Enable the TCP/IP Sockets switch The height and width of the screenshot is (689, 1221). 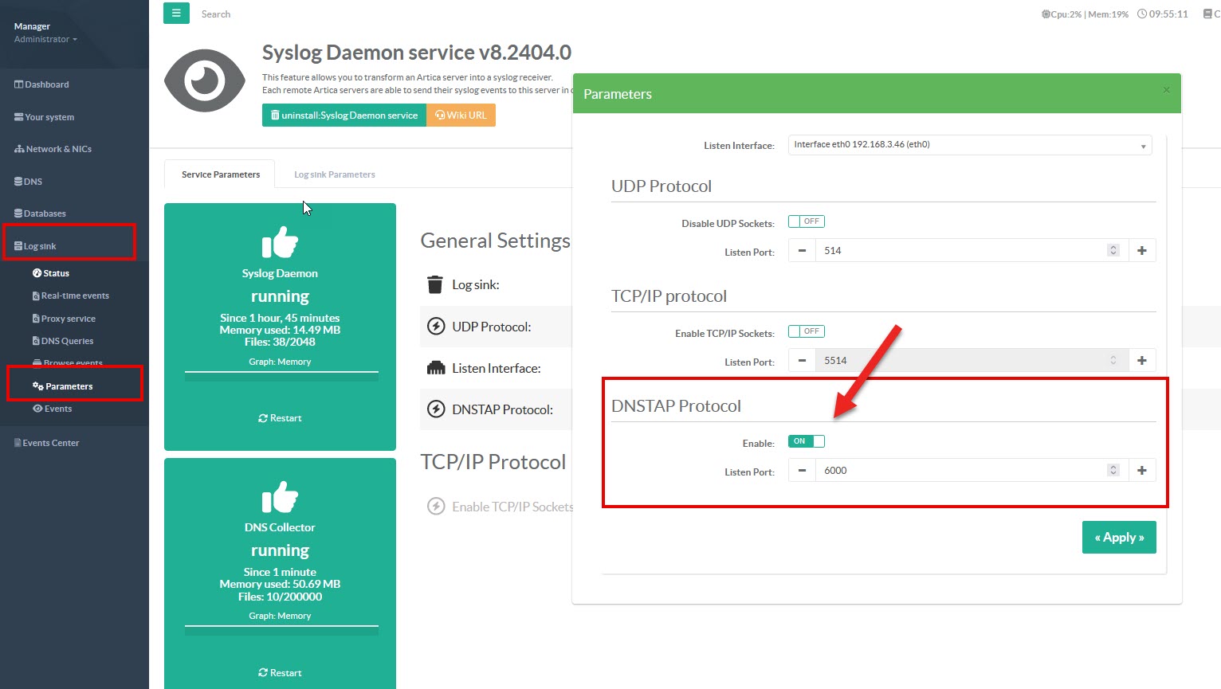pyautogui.click(x=806, y=331)
